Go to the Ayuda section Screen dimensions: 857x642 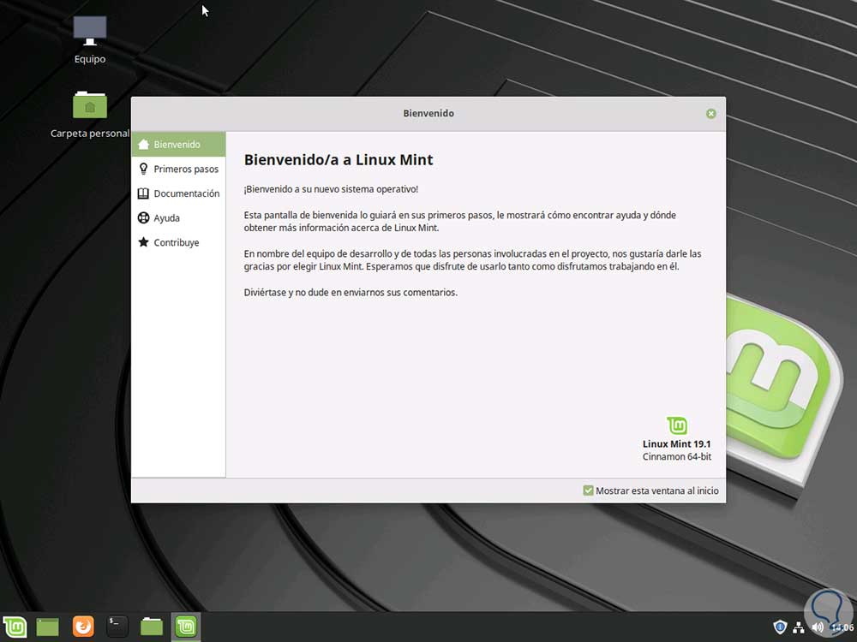pos(178,217)
